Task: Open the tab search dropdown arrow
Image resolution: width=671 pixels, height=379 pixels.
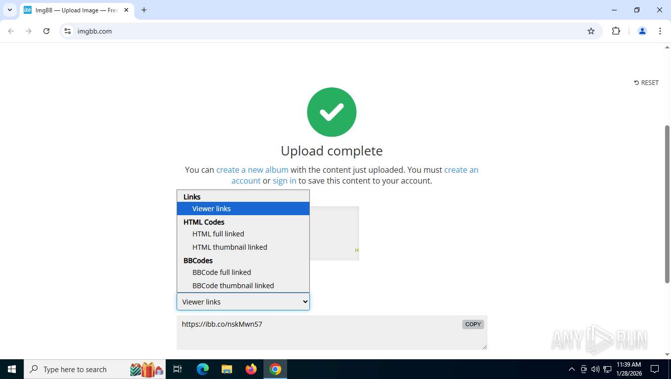Action: coord(9,10)
